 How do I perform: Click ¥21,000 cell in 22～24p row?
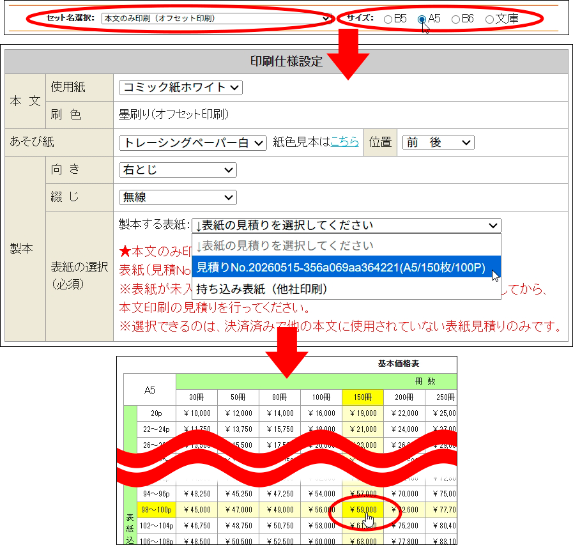coord(363,429)
